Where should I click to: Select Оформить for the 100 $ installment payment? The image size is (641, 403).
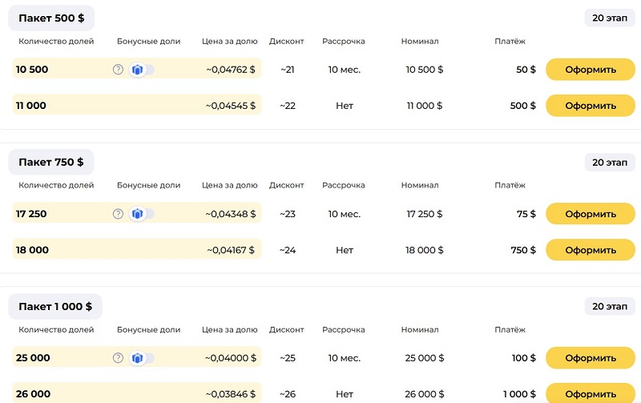(590, 358)
